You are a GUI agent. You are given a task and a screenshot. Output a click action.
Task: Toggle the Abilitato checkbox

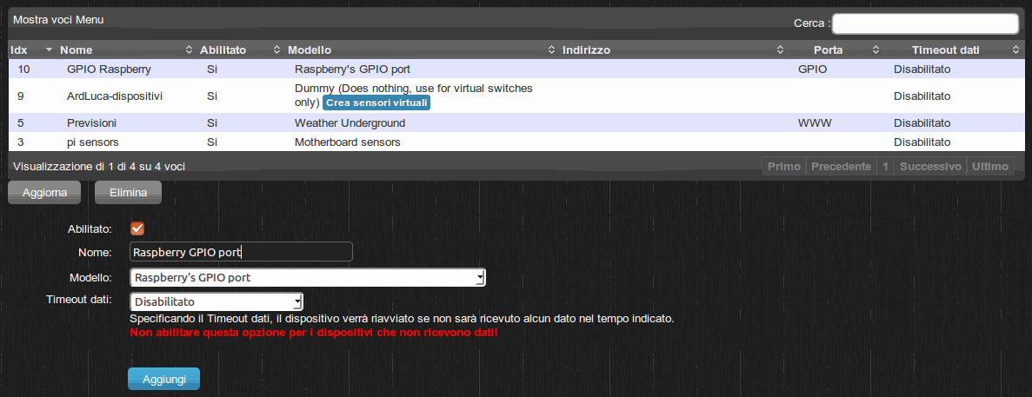137,228
